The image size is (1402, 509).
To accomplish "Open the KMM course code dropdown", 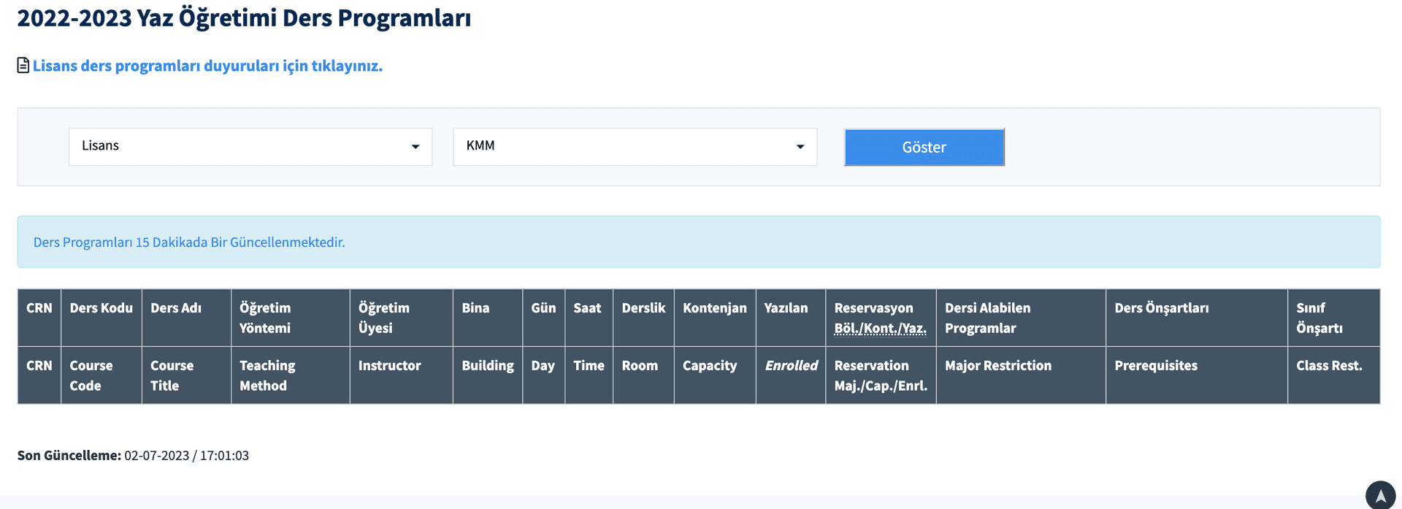I will (x=635, y=147).
